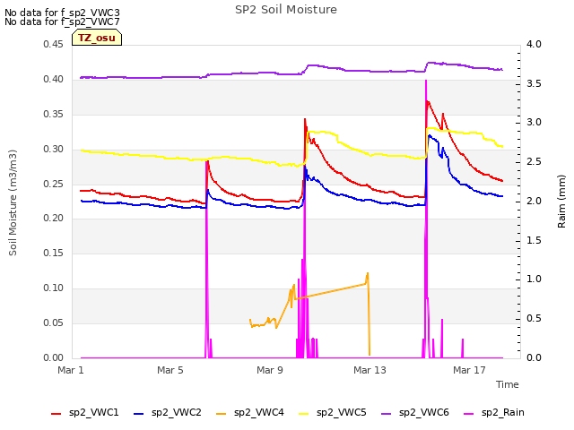Screen dimensions: 574x430
Task: Toggle the sp2_VWC4 legend entry
Action: [250, 412]
